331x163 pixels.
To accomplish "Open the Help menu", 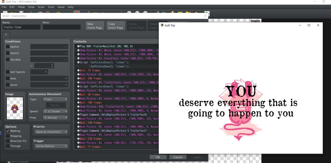I will pyautogui.click(x=71, y=7).
